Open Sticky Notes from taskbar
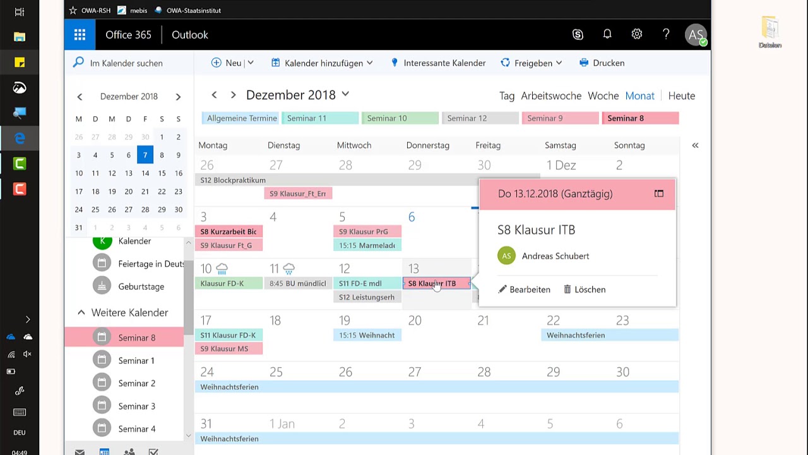Image resolution: width=808 pixels, height=455 pixels. [x=20, y=63]
